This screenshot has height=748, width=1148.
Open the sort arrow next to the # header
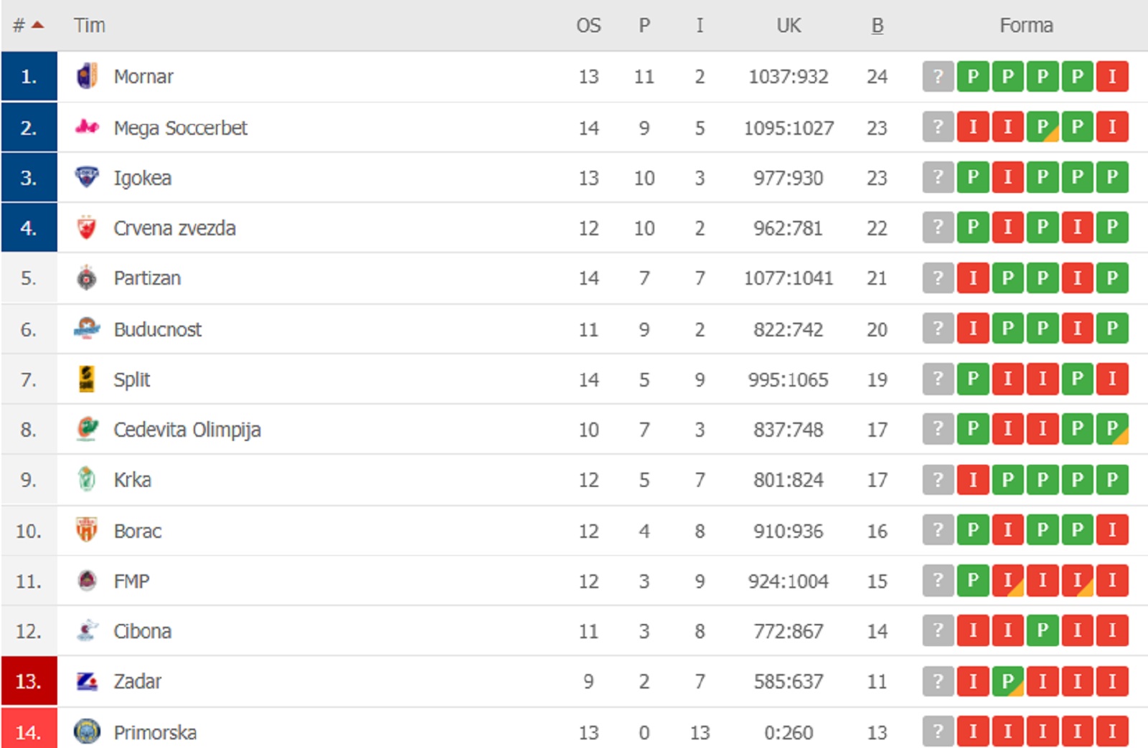point(38,24)
